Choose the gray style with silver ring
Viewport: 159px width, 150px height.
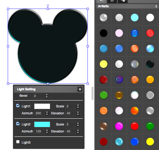click(150, 95)
